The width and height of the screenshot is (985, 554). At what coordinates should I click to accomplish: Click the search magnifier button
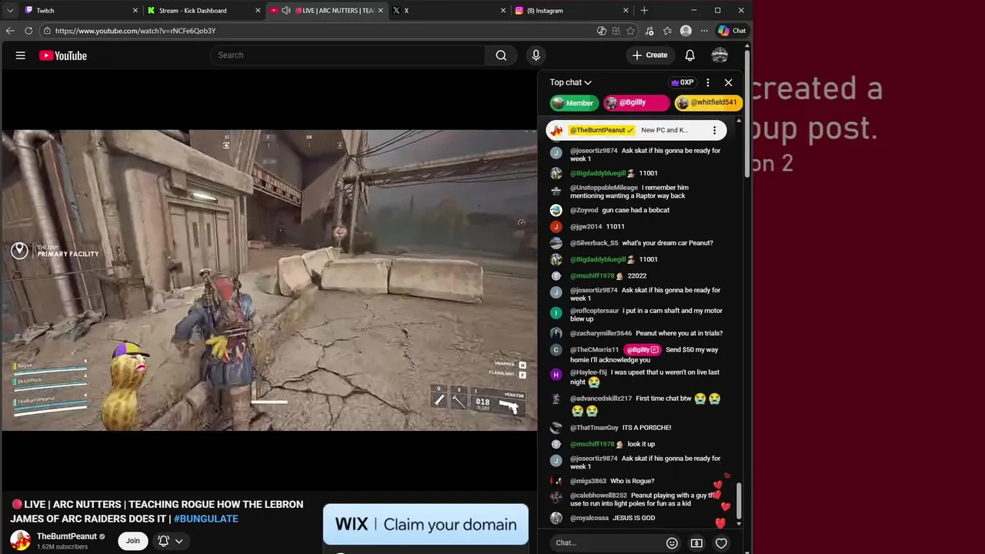tap(501, 55)
